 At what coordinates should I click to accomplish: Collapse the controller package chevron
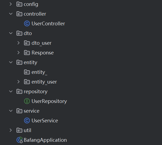(x=11, y=14)
